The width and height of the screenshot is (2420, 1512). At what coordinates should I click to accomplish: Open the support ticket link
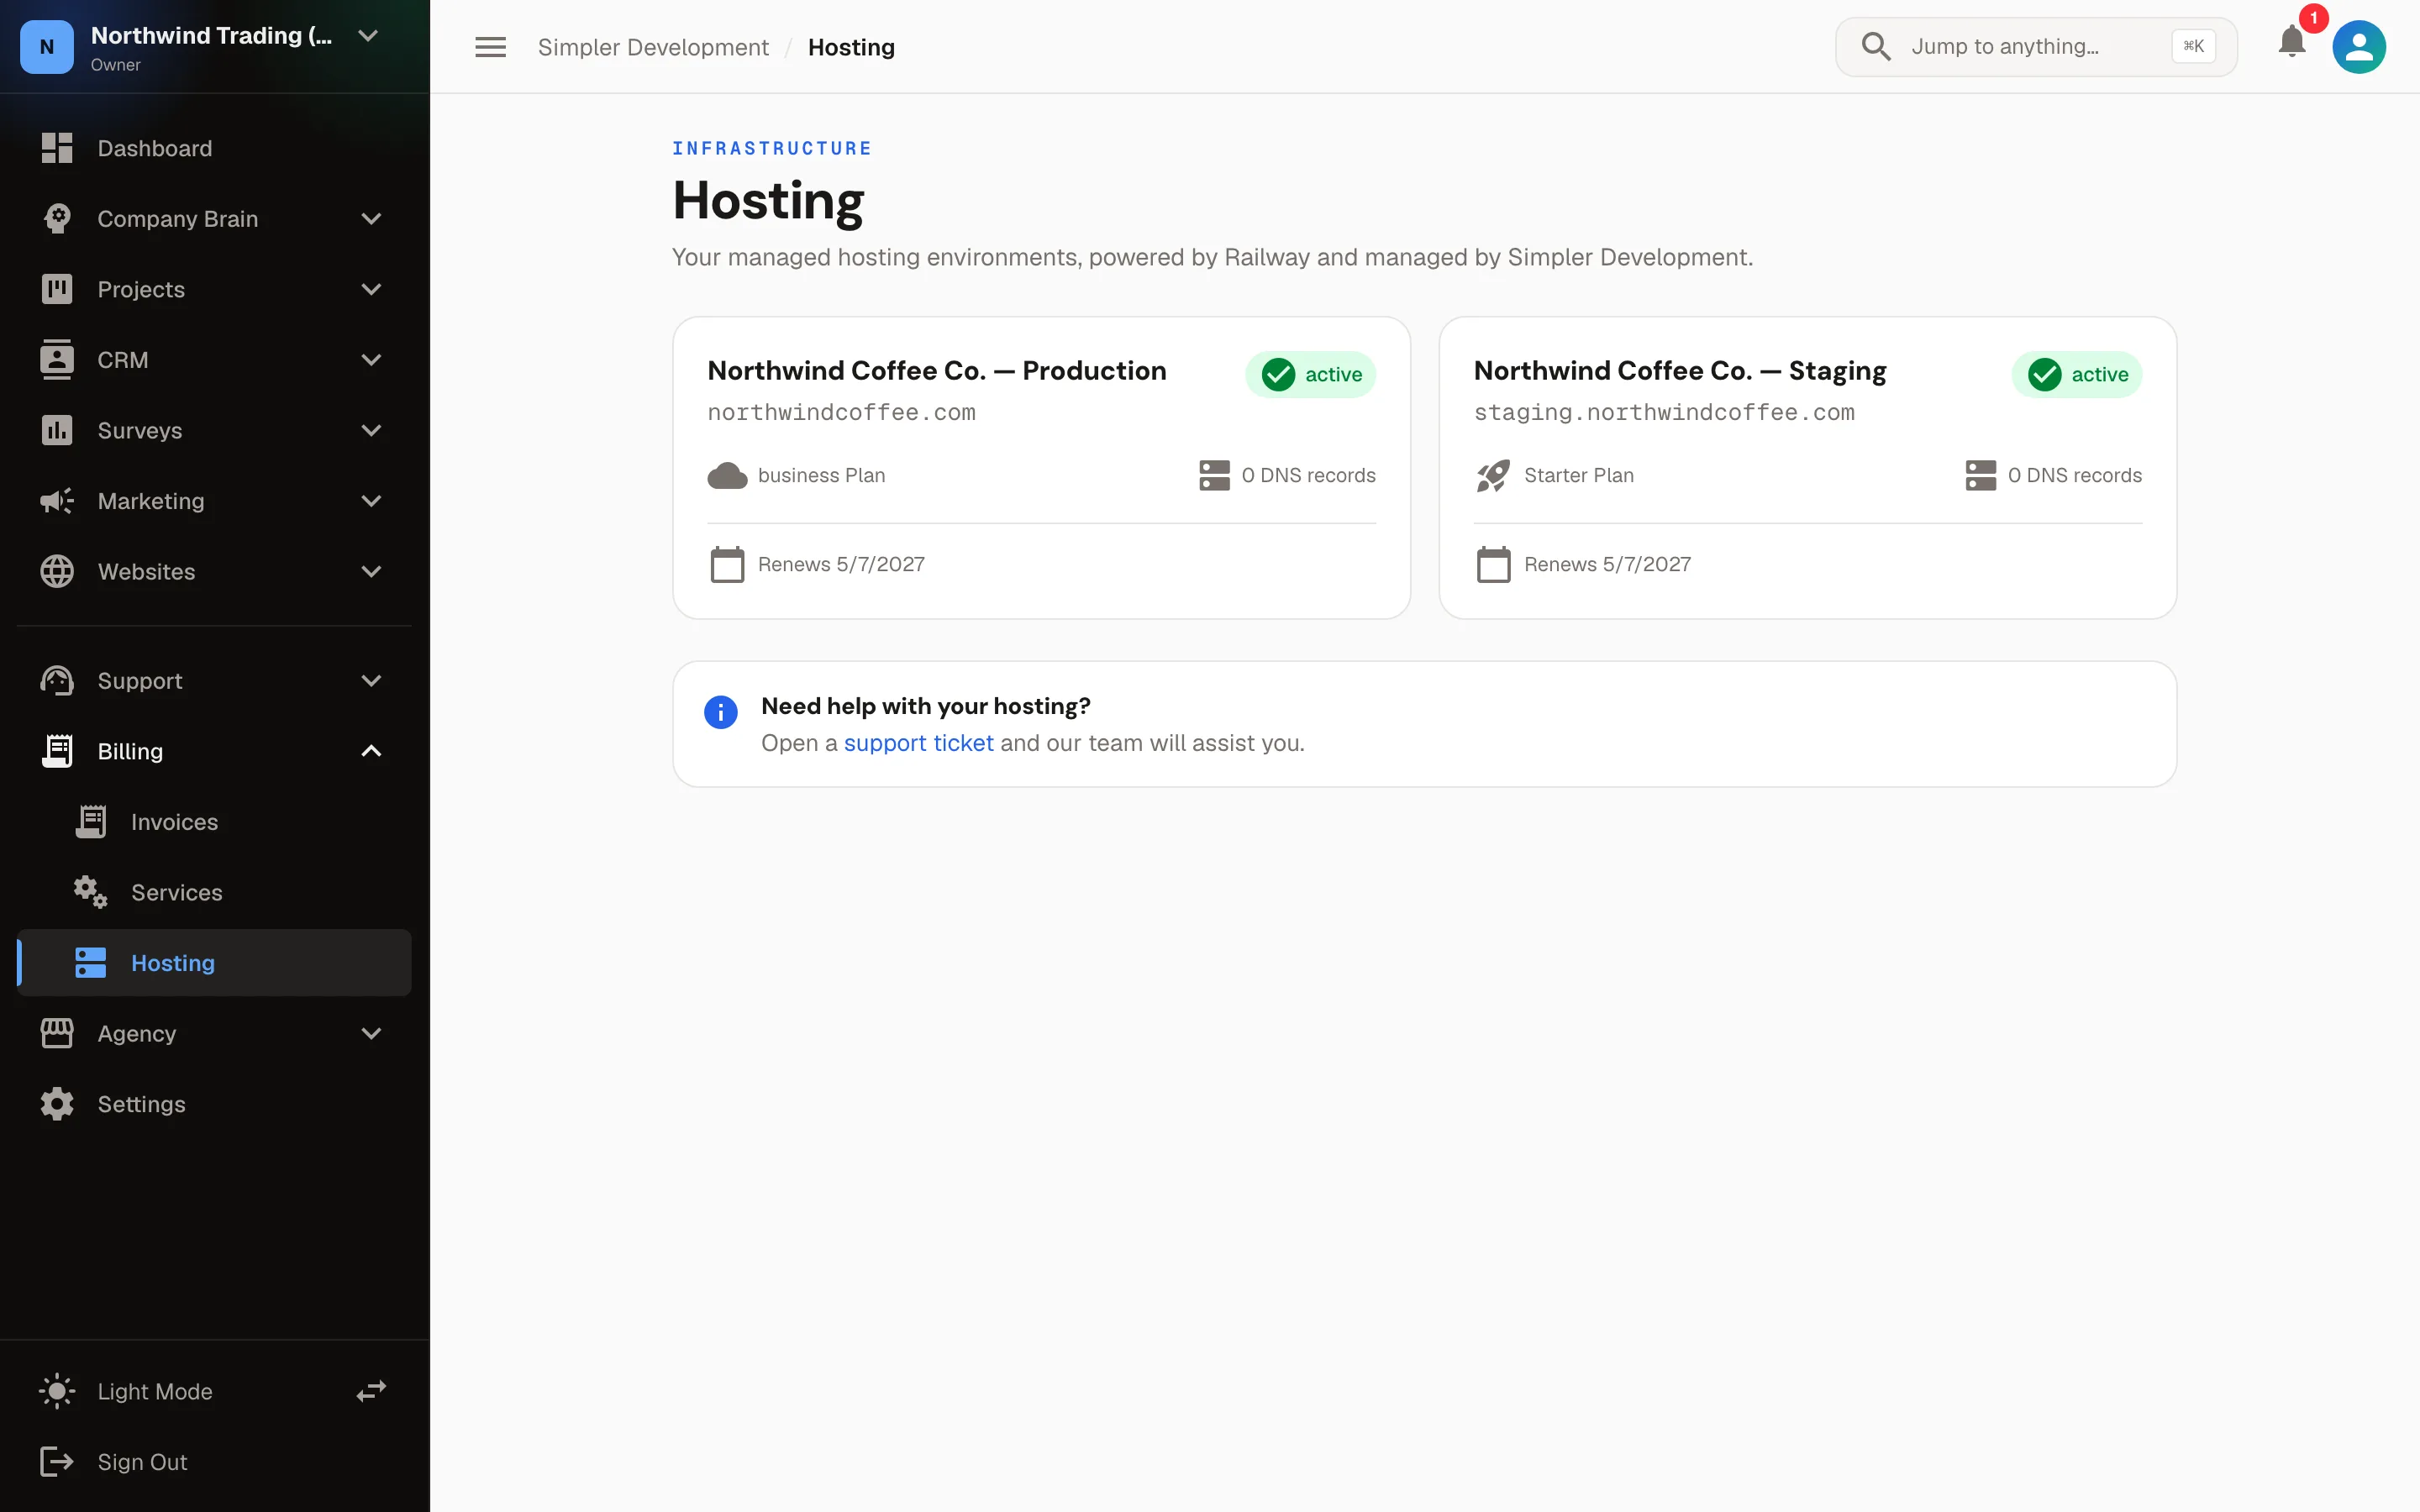918,743
